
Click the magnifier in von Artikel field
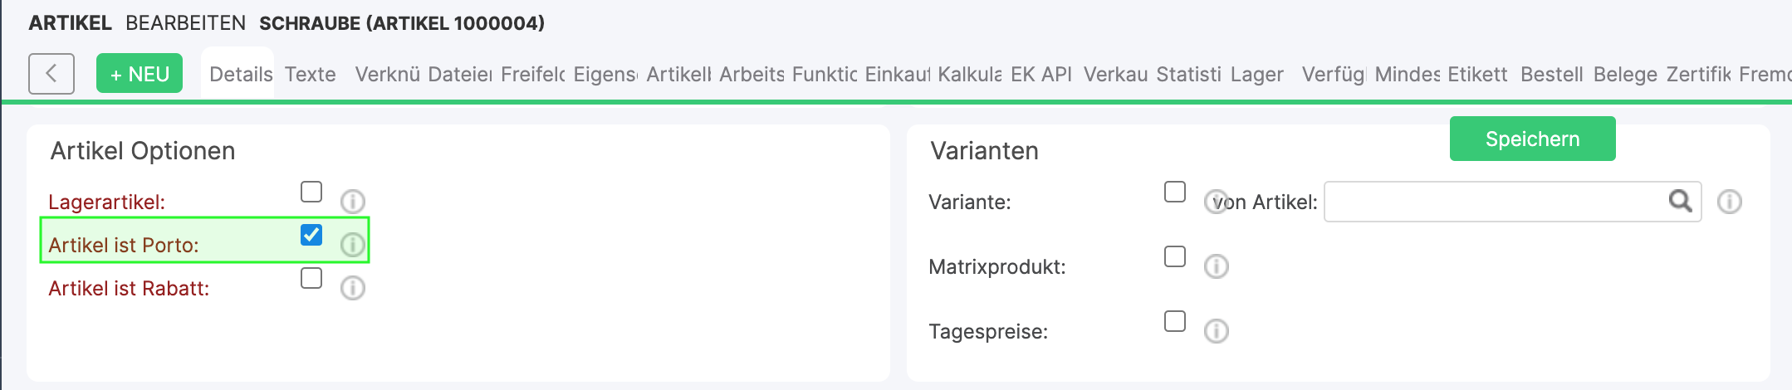tap(1680, 201)
